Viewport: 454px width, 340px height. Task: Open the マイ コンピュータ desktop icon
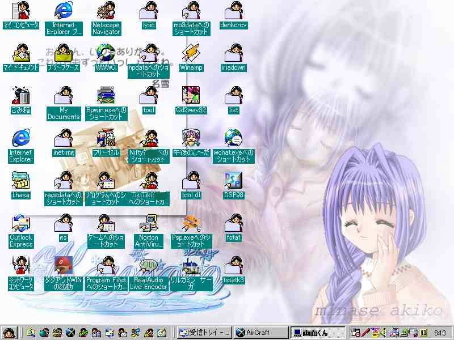21,11
